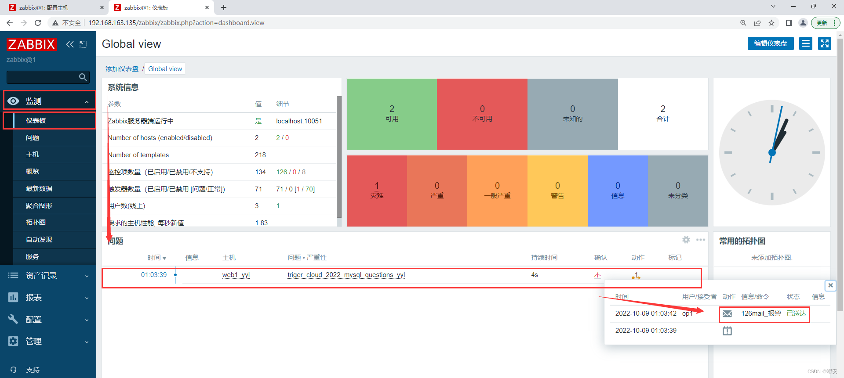
Task: Open browser zoom magnifier icon
Action: coord(743,23)
